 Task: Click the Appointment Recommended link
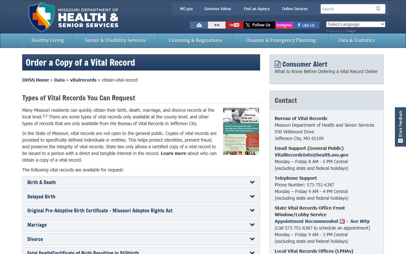[x=306, y=221]
